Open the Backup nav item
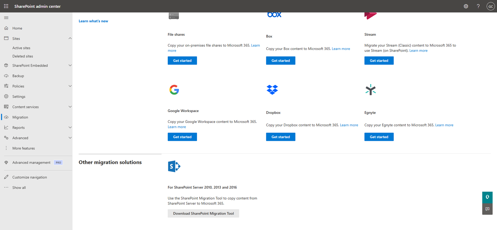Viewport: 497px width, 230px height. 36,76
